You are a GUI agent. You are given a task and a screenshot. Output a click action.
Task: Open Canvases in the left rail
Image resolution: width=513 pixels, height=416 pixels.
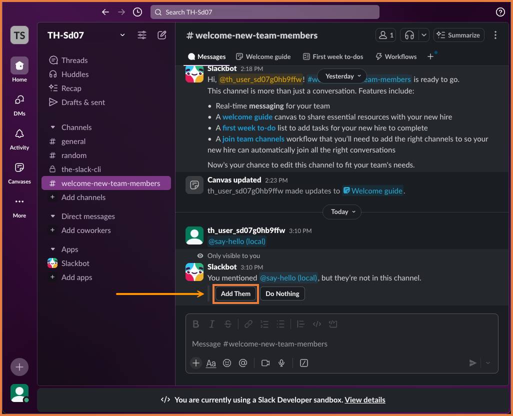[x=19, y=173]
